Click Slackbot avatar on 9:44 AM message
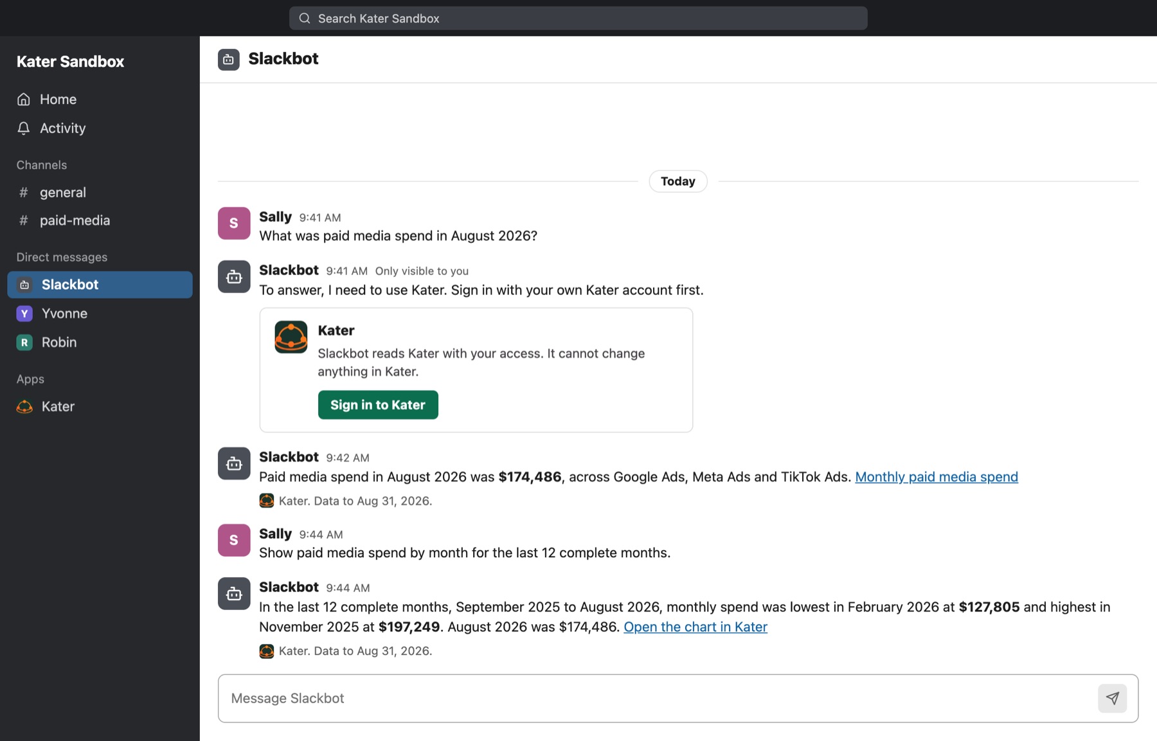 (234, 593)
